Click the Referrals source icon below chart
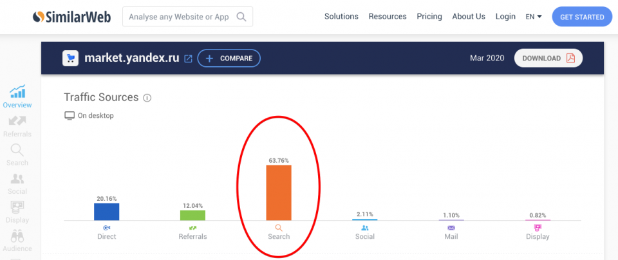The width and height of the screenshot is (618, 260). (x=192, y=228)
